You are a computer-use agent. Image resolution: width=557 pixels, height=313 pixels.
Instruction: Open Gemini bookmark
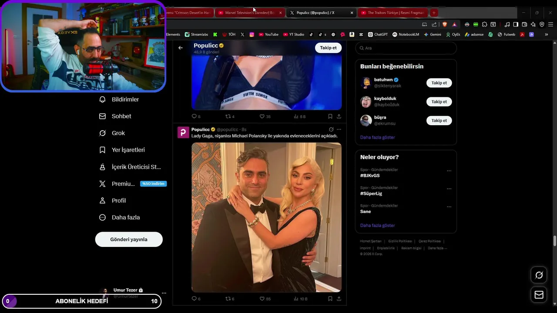point(432,34)
